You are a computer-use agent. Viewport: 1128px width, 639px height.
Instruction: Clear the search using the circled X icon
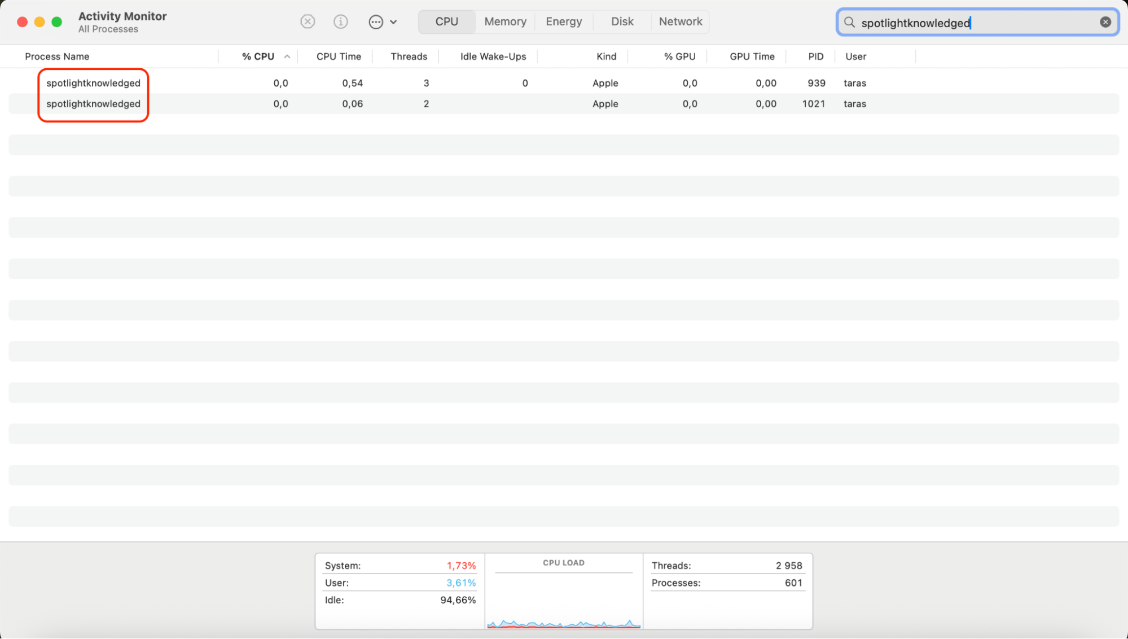[1104, 21]
